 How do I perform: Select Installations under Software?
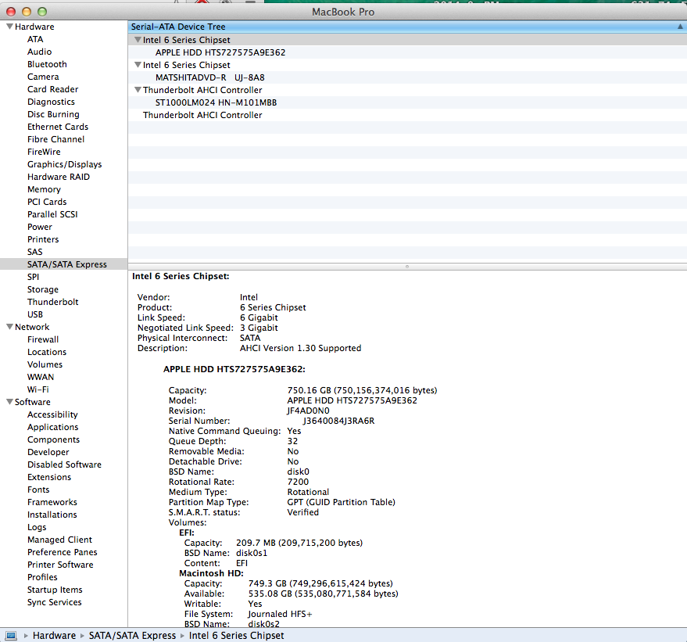(x=52, y=515)
